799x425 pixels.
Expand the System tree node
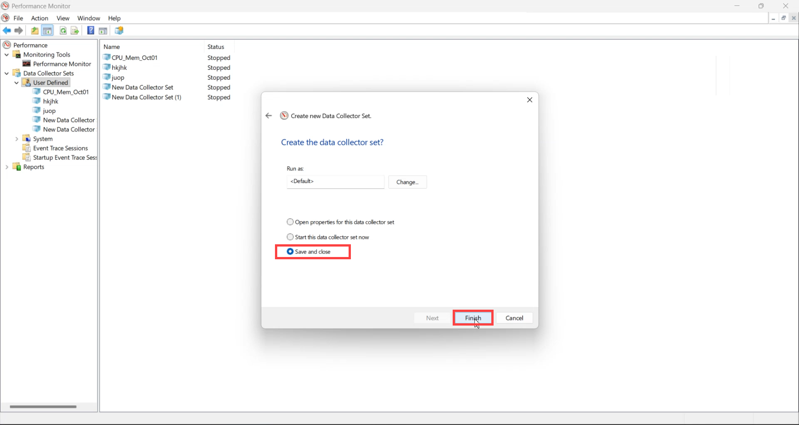[17, 138]
